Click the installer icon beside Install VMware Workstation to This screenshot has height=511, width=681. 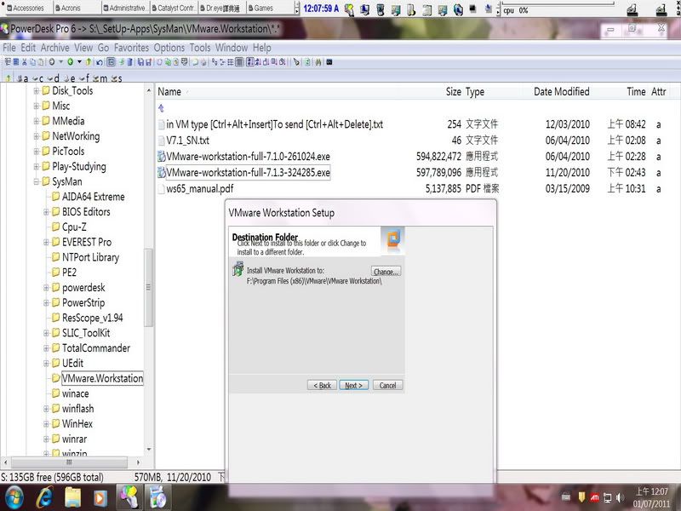click(x=237, y=271)
